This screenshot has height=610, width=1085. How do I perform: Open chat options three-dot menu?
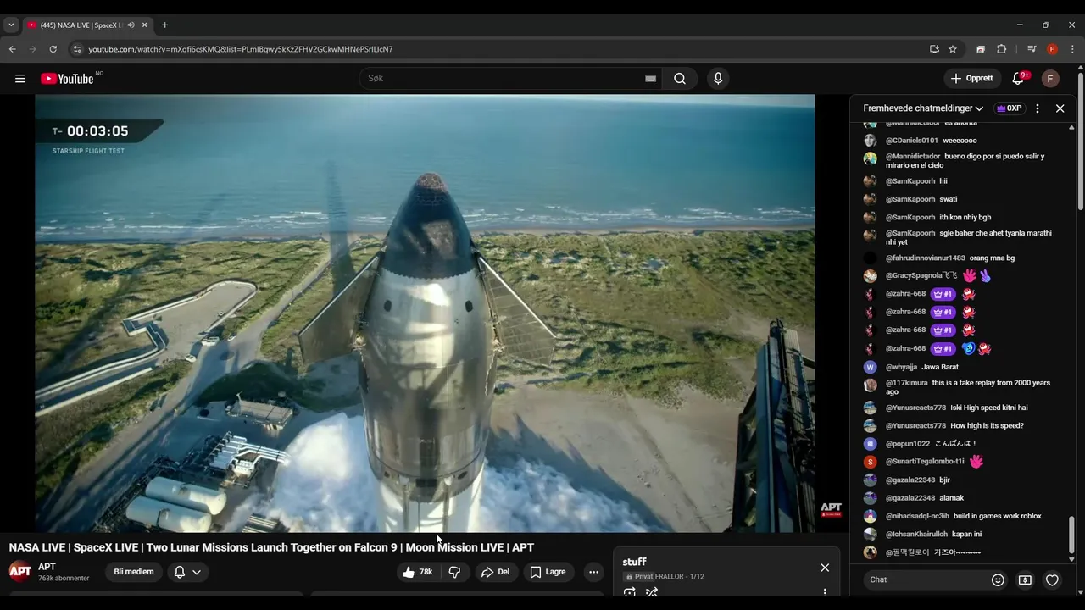(x=1038, y=108)
